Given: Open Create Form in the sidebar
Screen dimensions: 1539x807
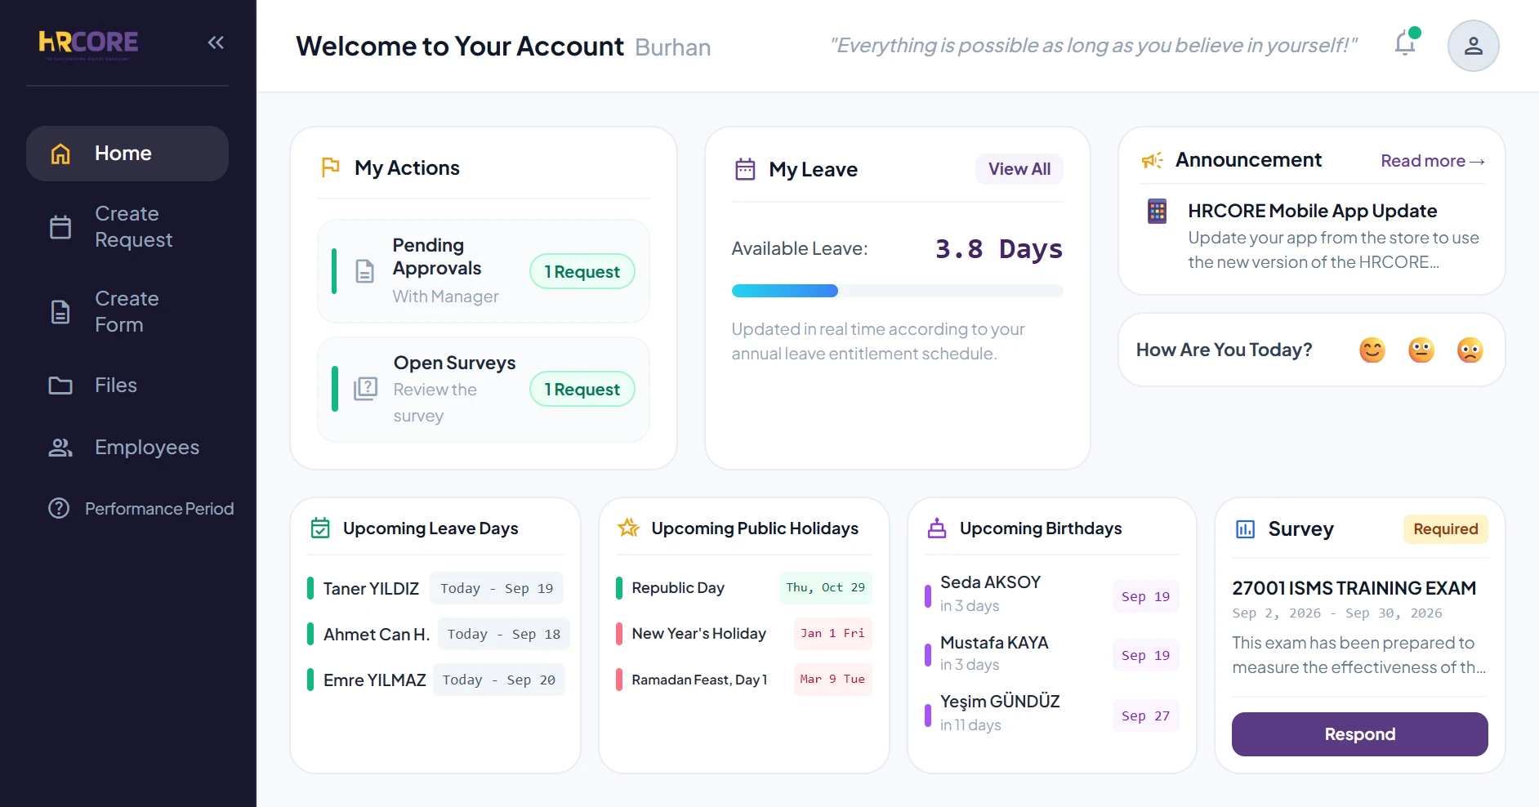Looking at the screenshot, I should [127, 312].
